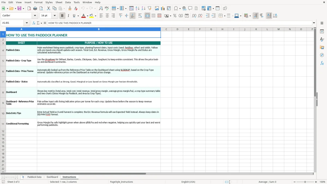
Task: Click the Format as Percent icon
Action: click(175, 16)
